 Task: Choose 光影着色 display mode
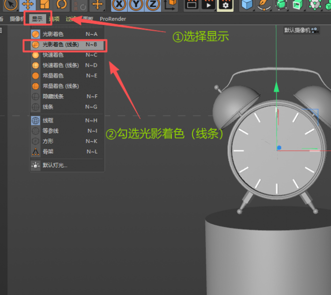pos(67,34)
